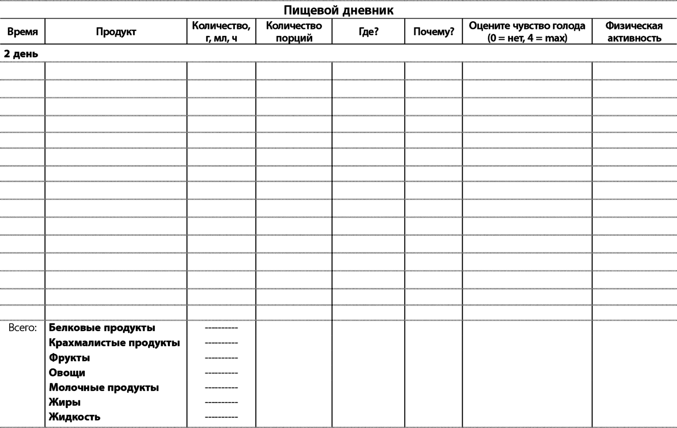
Task: Click 'Количество, г, мл, ч' header
Action: pos(221,32)
